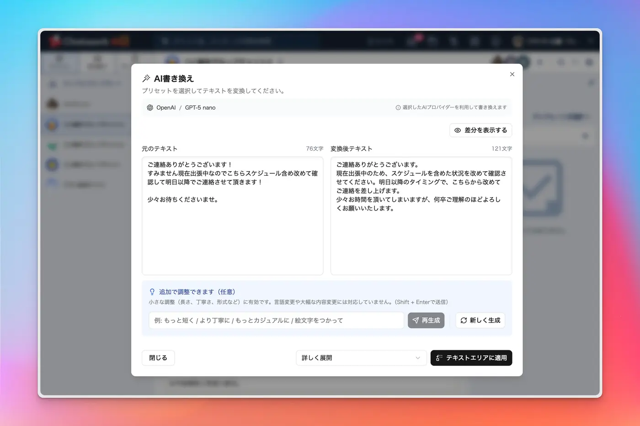Toggle 差分を表示する to show differences
The width and height of the screenshot is (640, 426).
480,130
